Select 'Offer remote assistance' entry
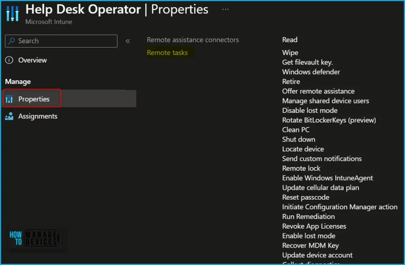The image size is (405, 265). click(x=318, y=91)
